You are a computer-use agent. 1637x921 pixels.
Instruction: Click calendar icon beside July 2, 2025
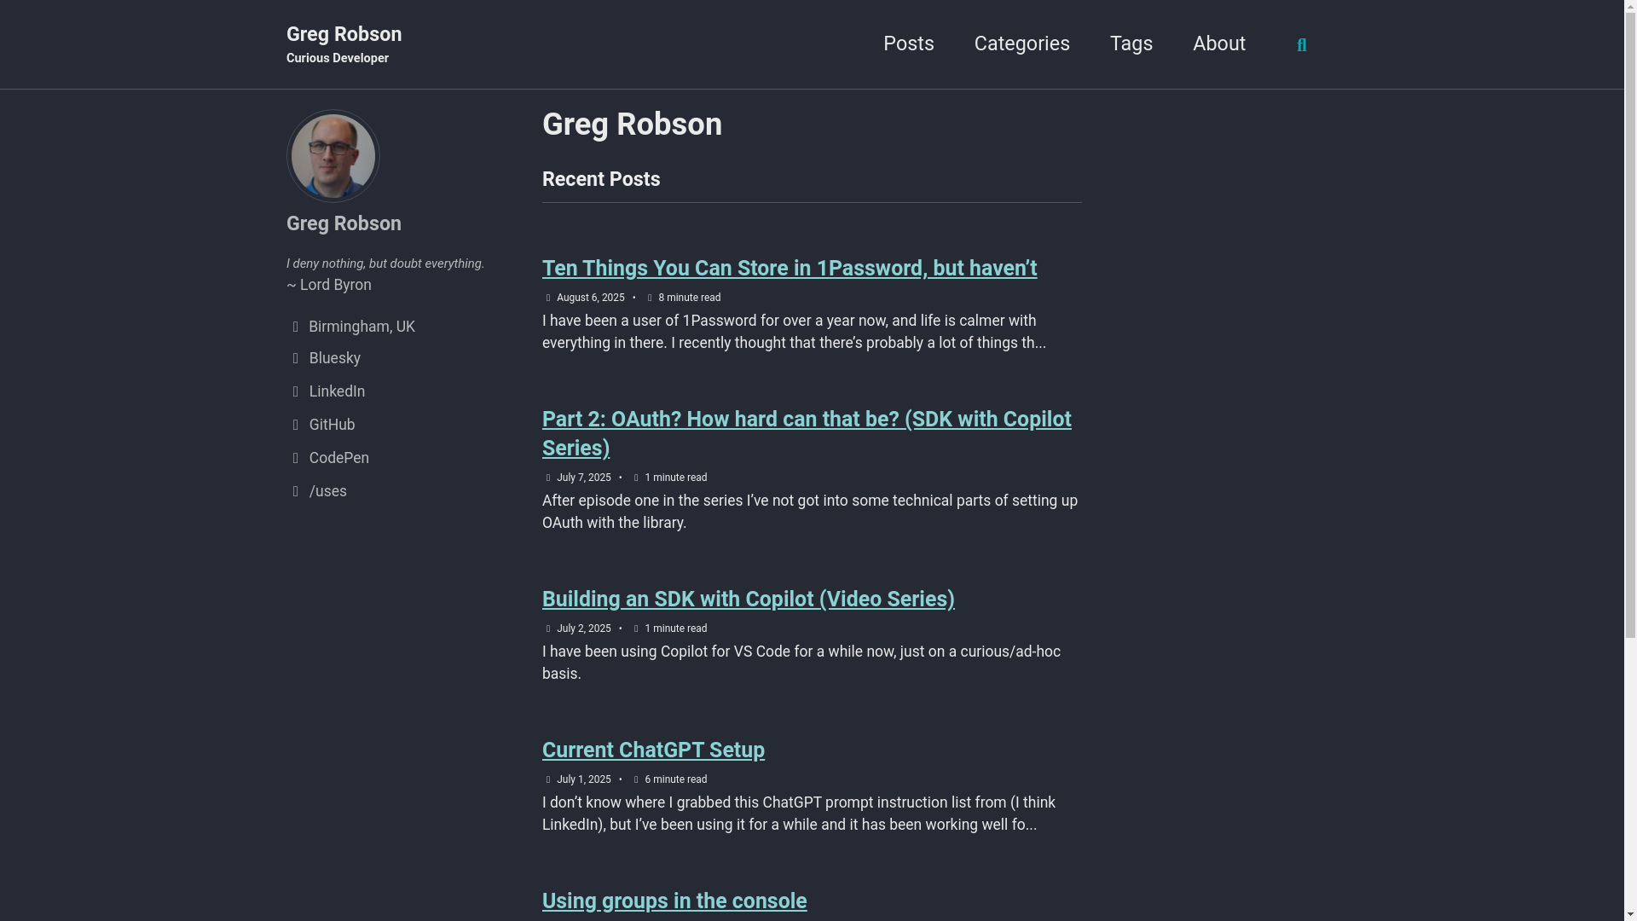pyautogui.click(x=548, y=628)
